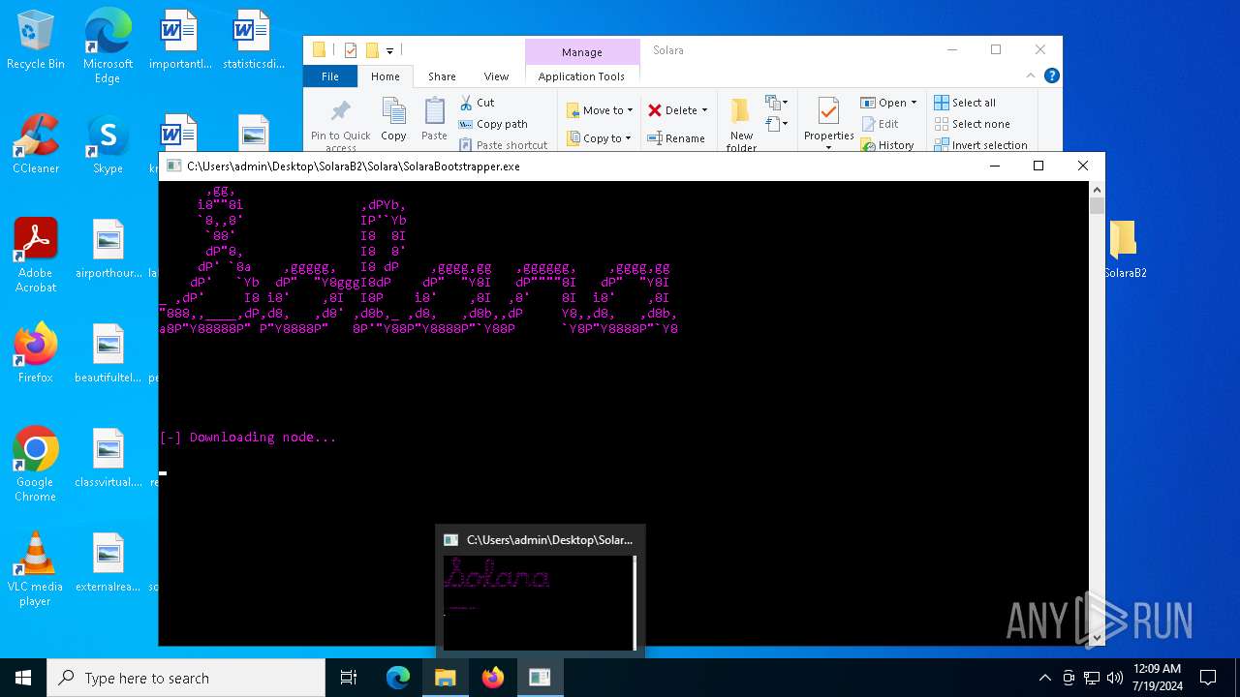Viewport: 1240px width, 697px height.
Task: Open File Explorer from the taskbar
Action: (446, 678)
